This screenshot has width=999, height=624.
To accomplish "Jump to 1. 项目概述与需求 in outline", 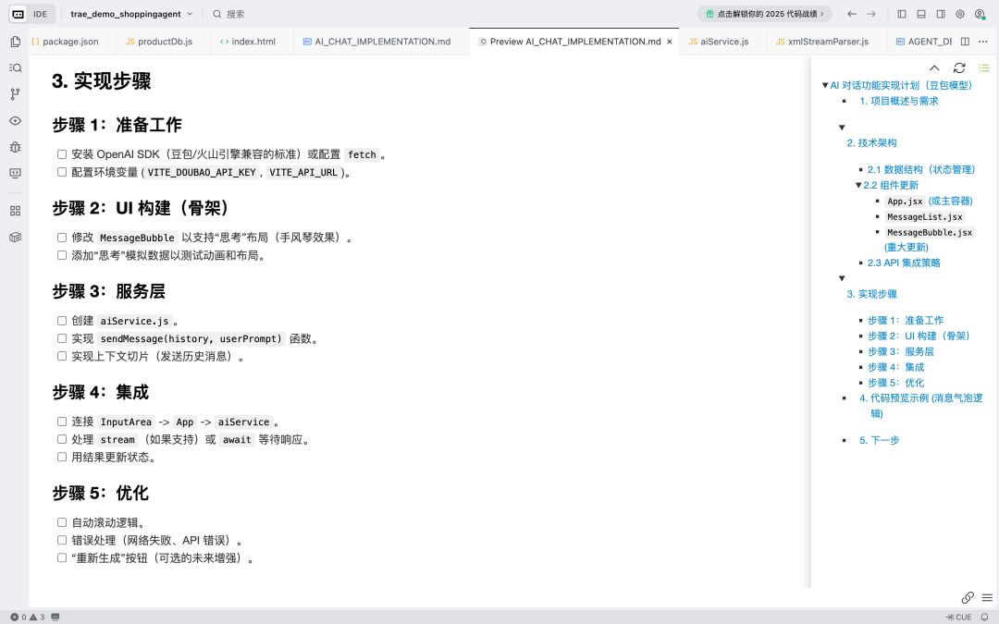I will click(x=898, y=101).
